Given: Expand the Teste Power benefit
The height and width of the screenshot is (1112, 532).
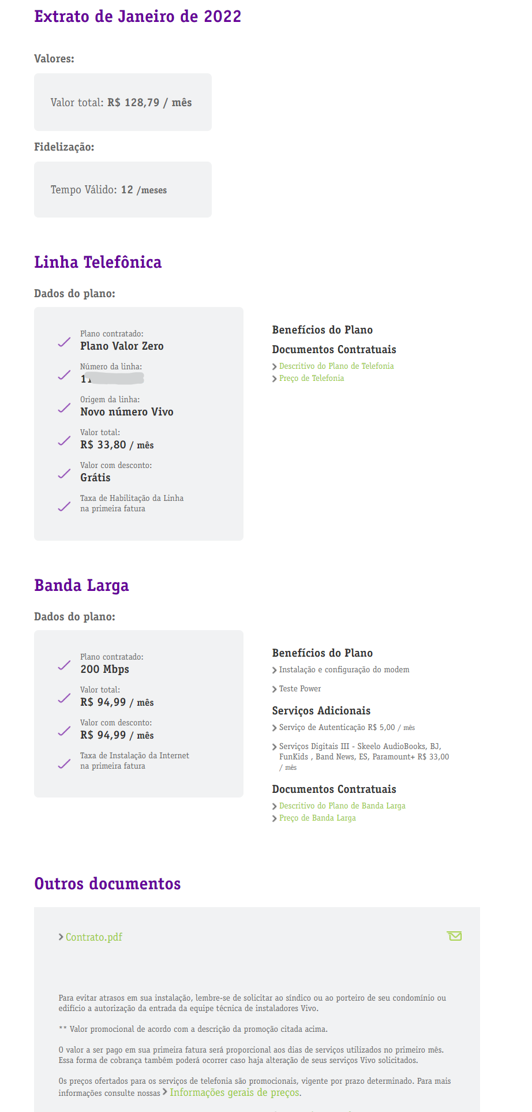Looking at the screenshot, I should [297, 688].
